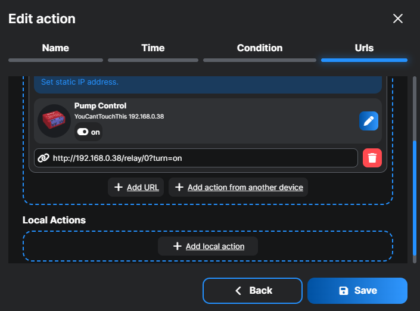Viewport: 420px width, 311px height.
Task: Click the back chevron arrow icon
Action: coord(239,291)
